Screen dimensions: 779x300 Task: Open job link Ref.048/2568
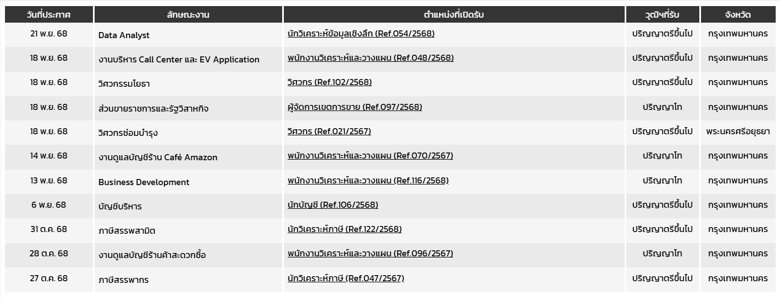click(370, 58)
